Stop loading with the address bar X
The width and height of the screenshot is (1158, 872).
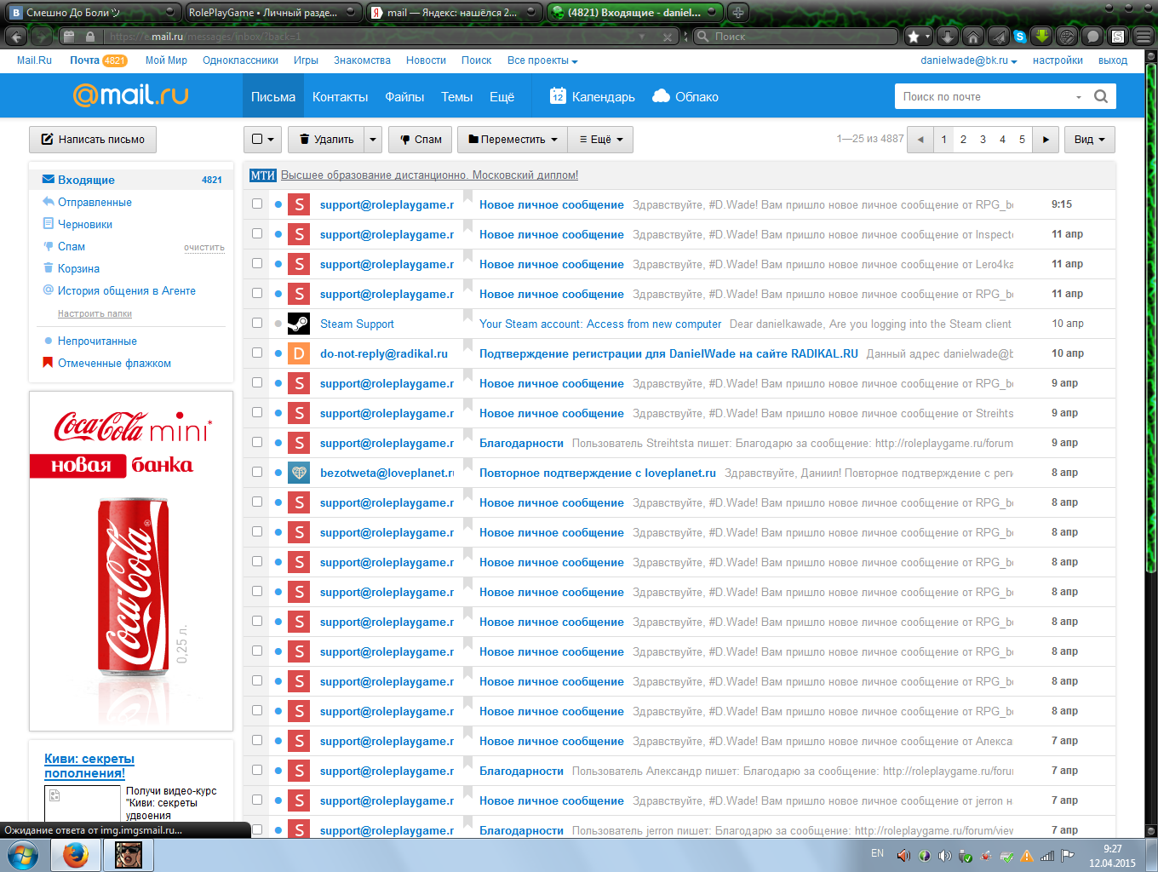(668, 37)
